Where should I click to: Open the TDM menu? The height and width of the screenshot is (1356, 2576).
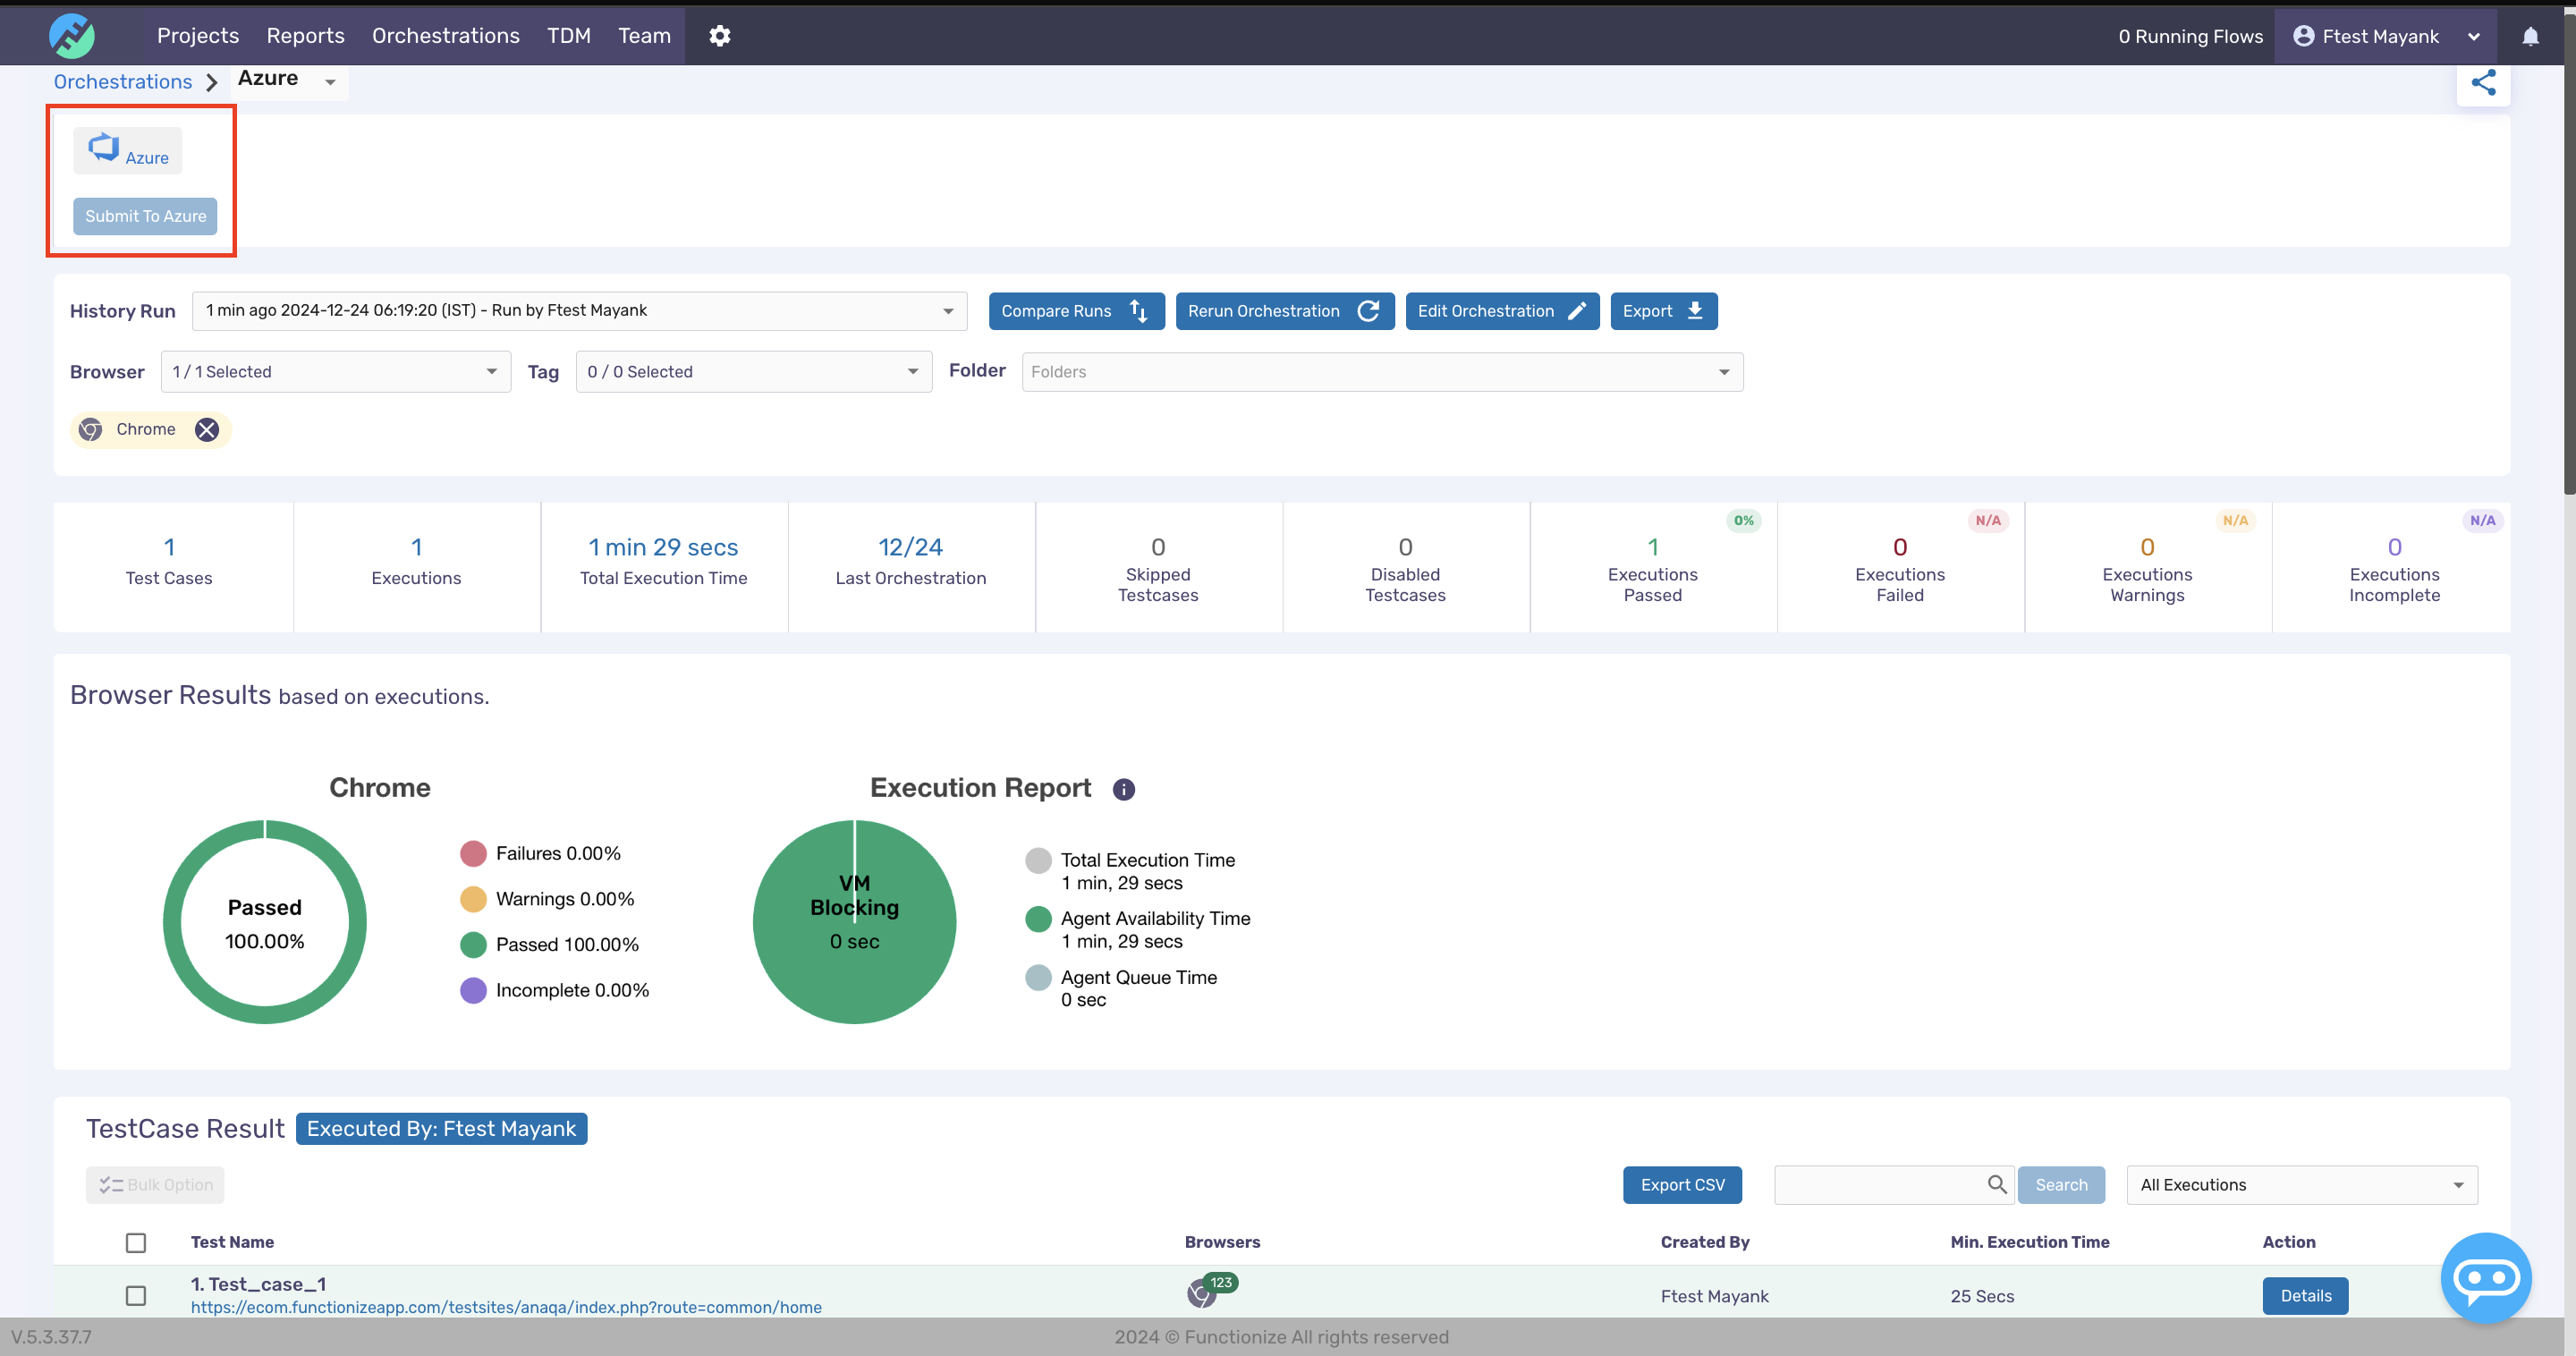coord(569,36)
